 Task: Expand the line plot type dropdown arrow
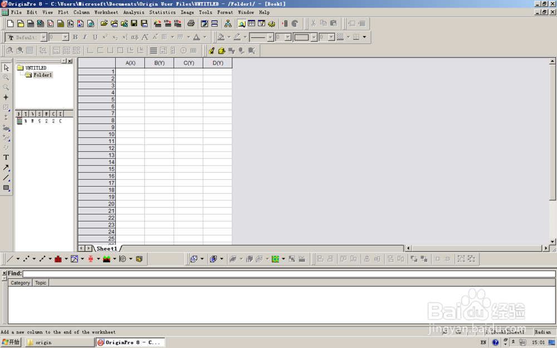click(18, 259)
